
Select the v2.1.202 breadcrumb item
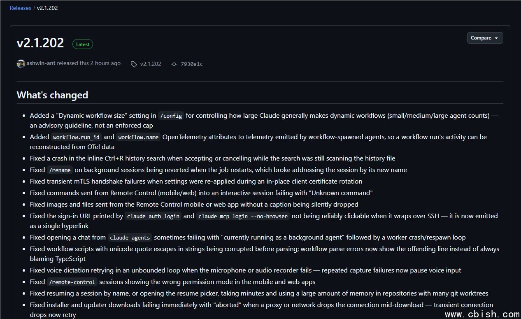pyautogui.click(x=47, y=8)
